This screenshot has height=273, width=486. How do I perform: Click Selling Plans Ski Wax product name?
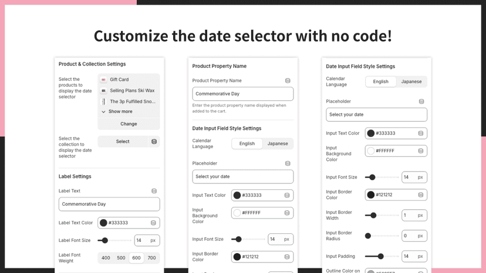click(132, 91)
